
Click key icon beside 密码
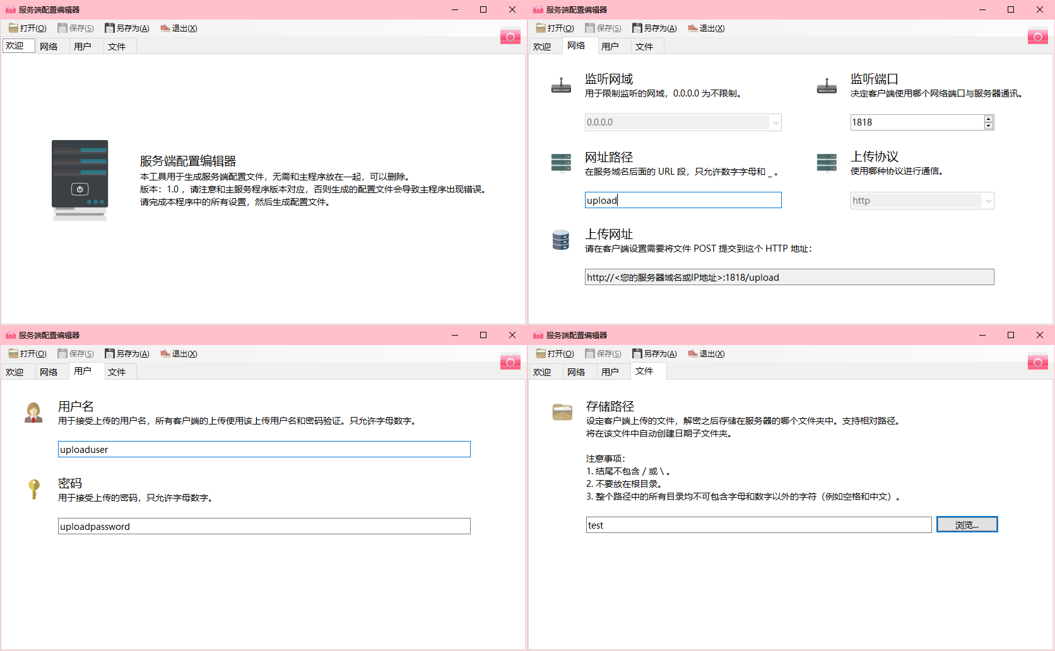point(34,489)
